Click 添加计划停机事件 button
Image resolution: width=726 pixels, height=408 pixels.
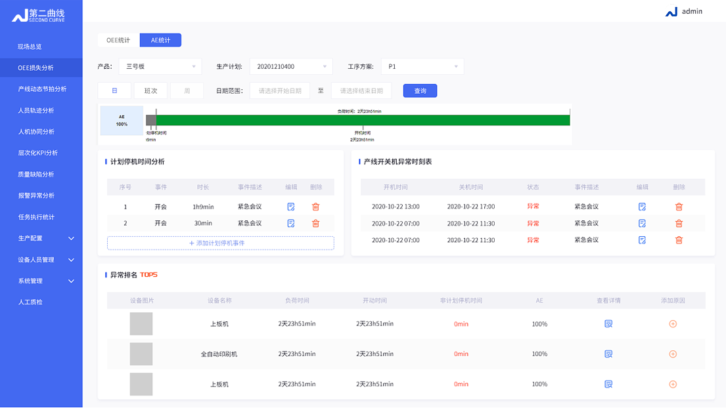[220, 243]
